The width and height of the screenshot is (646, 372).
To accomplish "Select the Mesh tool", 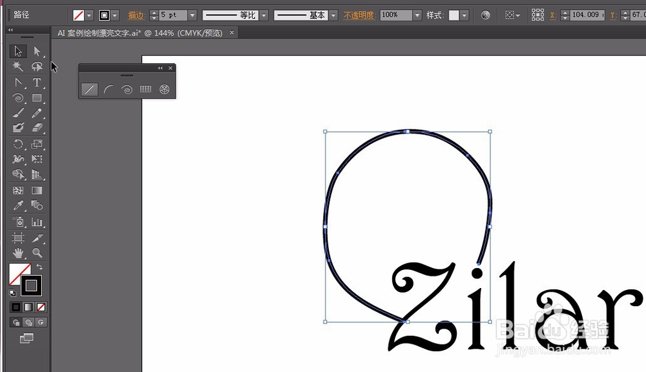I will pos(17,191).
